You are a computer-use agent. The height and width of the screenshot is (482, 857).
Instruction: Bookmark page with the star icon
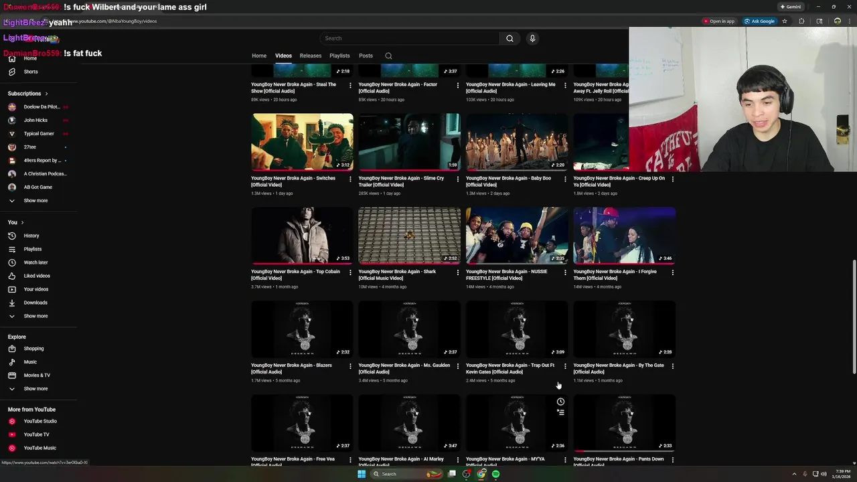[785, 21]
